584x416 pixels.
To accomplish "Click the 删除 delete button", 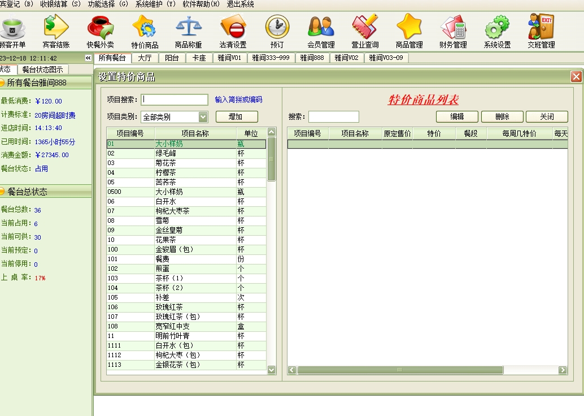I will click(x=502, y=116).
